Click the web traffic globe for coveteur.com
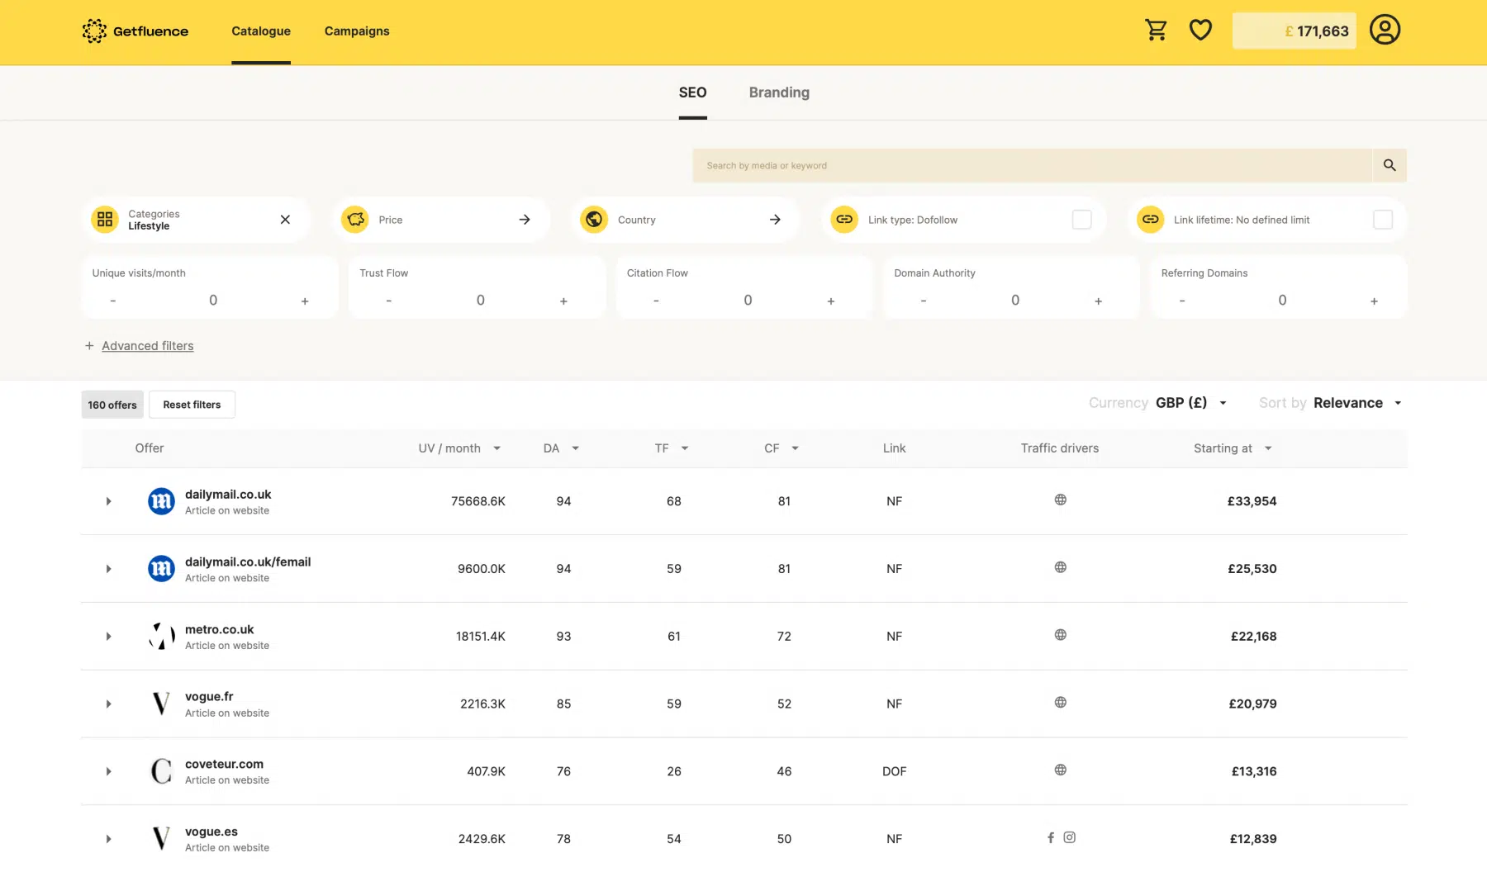Screen dimensions: 1487x872 click(1061, 770)
